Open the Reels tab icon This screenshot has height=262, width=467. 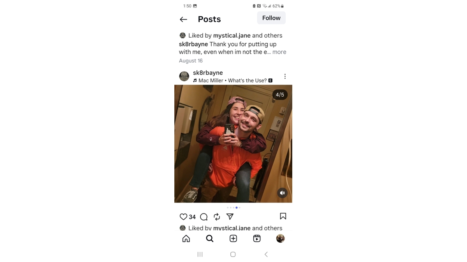coord(257,238)
